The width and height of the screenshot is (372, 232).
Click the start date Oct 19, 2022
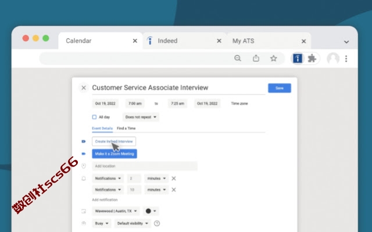(x=105, y=103)
